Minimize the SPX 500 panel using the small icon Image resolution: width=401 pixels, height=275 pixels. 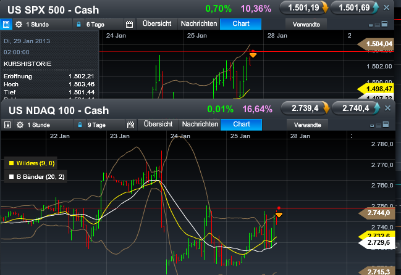(x=371, y=25)
